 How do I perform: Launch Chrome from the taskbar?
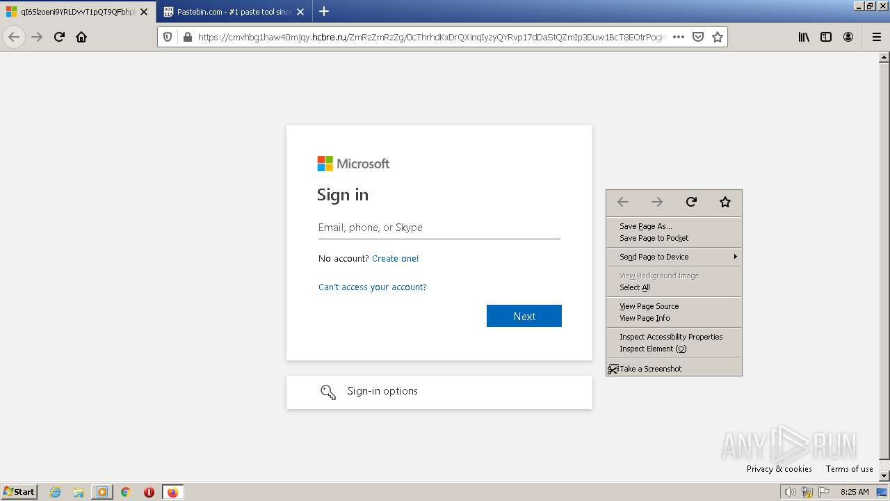126,492
